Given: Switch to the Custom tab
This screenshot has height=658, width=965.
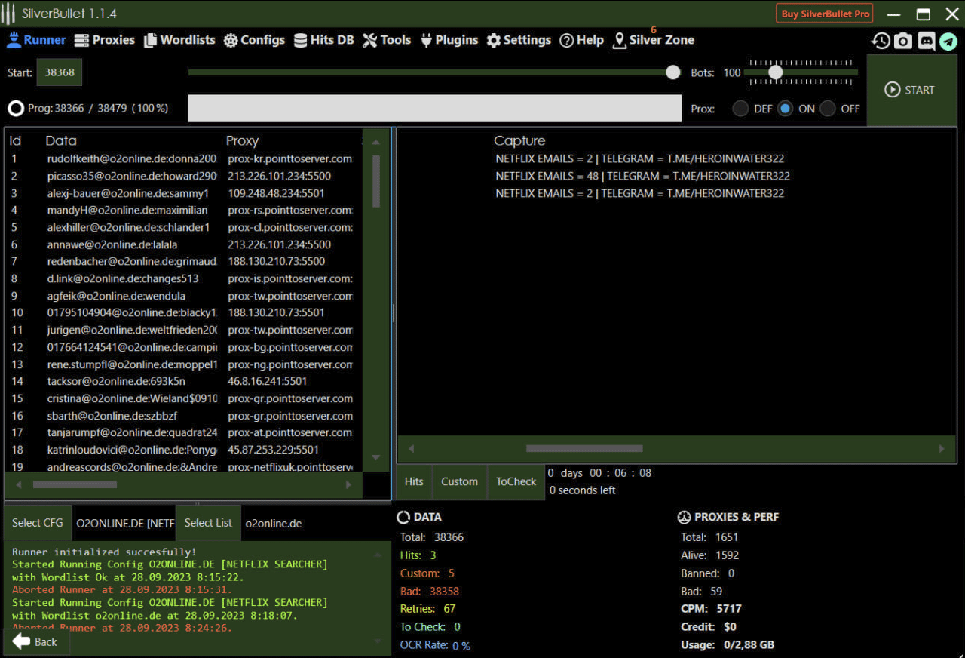Looking at the screenshot, I should coord(460,481).
